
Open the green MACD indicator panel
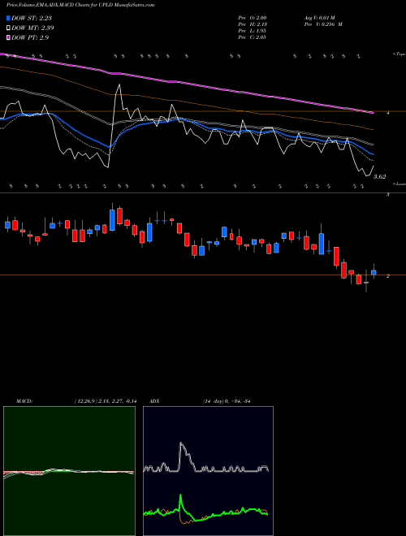(x=69, y=471)
